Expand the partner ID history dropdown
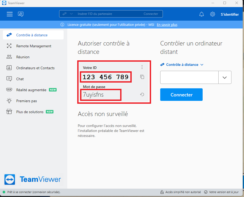 pos(225,77)
